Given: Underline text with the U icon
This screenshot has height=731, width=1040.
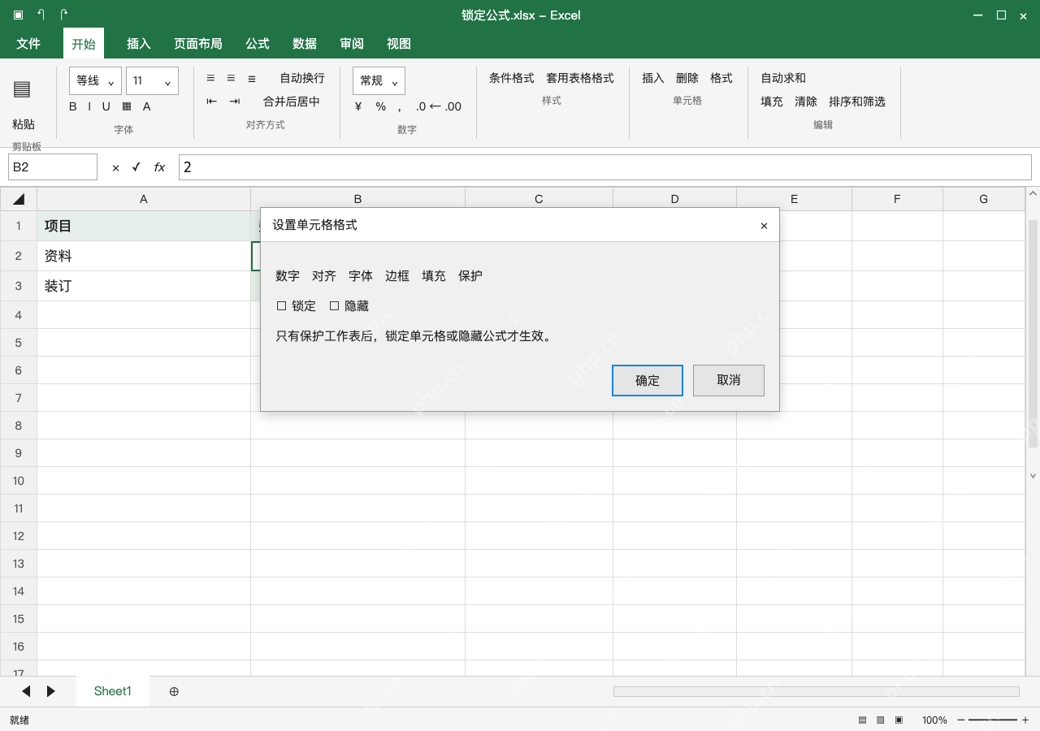Looking at the screenshot, I should coord(106,106).
